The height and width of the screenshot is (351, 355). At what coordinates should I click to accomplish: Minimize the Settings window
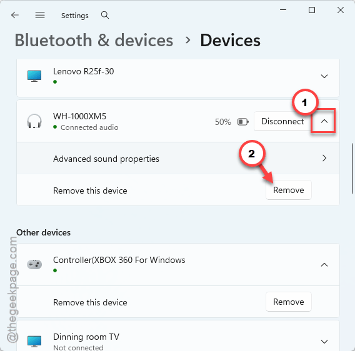(x=283, y=10)
